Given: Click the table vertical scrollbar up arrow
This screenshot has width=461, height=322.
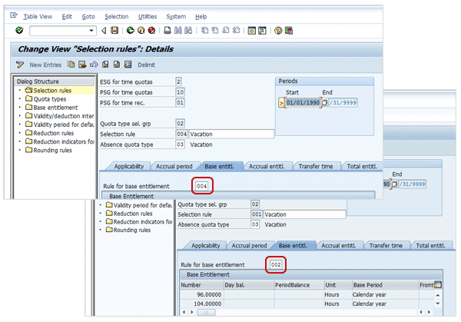Looking at the screenshot, I should [438, 294].
